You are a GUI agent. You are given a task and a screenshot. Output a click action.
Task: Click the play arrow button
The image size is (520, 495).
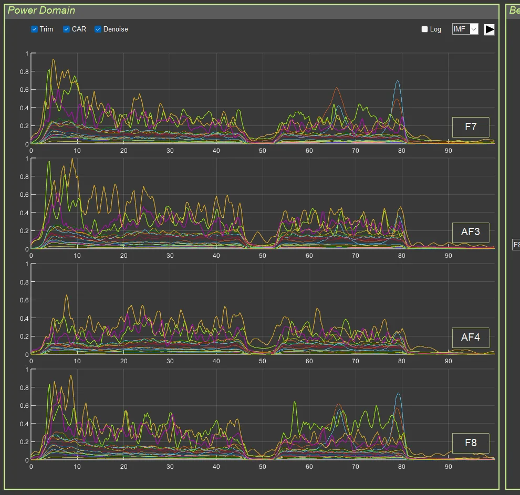pos(489,29)
